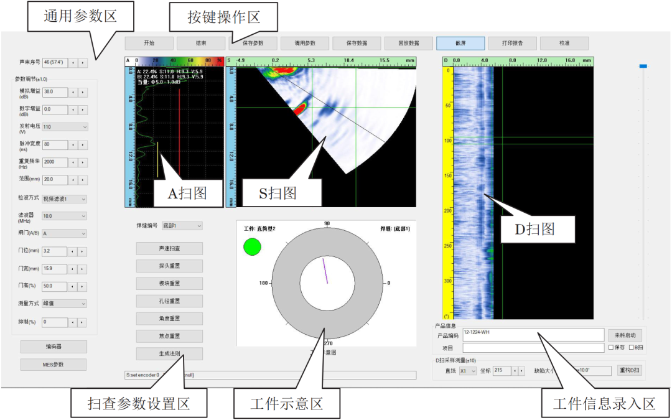This screenshot has width=672, height=420.
Task: Click 角度重置 angle reset button
Action: [x=169, y=319]
